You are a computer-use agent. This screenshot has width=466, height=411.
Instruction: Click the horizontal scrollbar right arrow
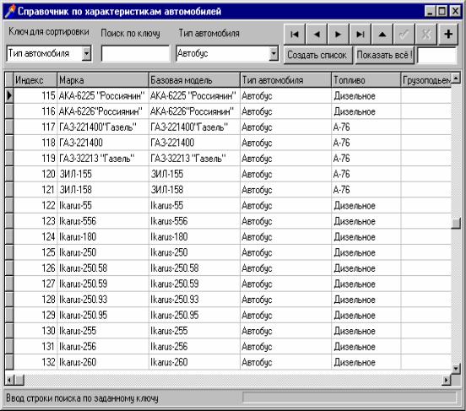446,380
